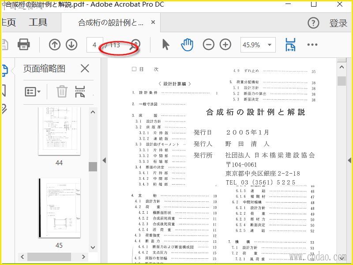This screenshot has height=265, width=353.
Task: Delete selected page with trash icon
Action: 62,91
